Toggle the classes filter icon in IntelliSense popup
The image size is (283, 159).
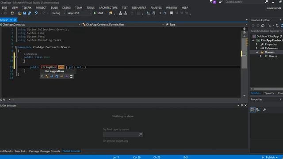click(x=47, y=76)
